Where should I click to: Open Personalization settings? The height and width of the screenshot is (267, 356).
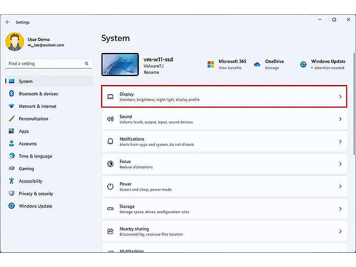click(49, 118)
